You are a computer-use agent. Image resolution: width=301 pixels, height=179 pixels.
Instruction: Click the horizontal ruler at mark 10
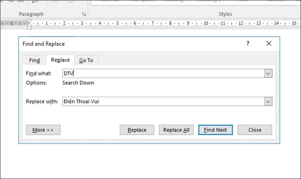[206, 23]
